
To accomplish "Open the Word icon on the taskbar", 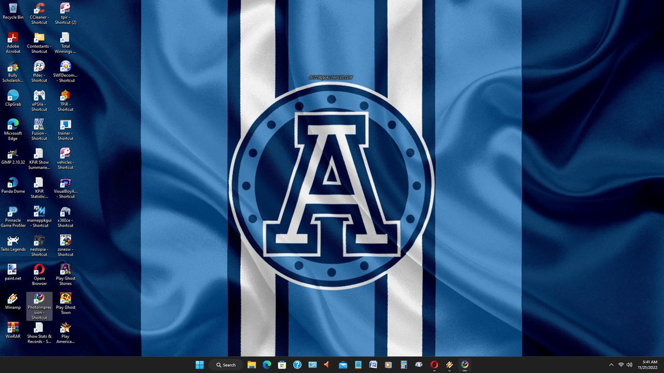I will 373,365.
